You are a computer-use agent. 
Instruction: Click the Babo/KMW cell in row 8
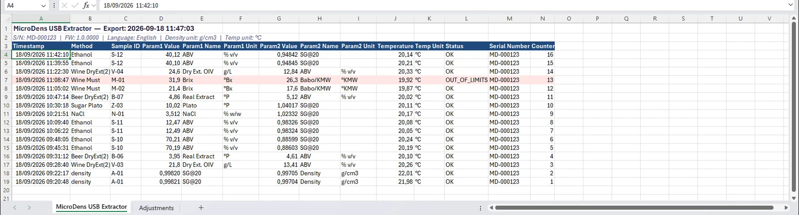pos(320,89)
